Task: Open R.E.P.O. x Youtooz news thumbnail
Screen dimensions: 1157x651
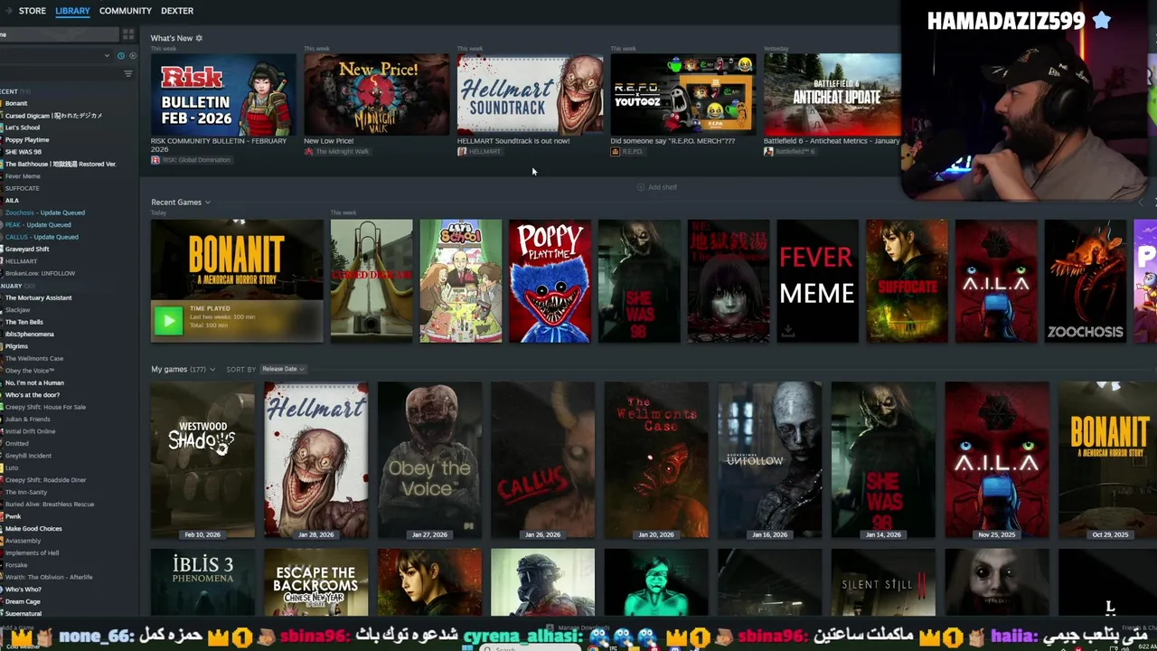Action: [683, 94]
